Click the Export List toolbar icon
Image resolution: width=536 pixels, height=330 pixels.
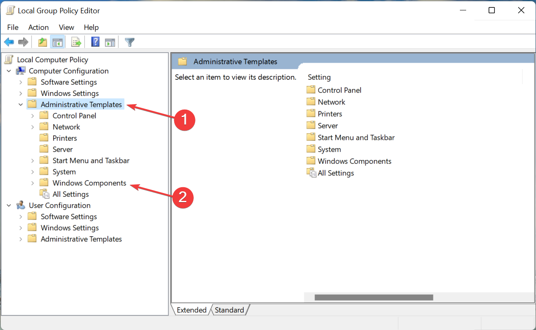pyautogui.click(x=76, y=42)
